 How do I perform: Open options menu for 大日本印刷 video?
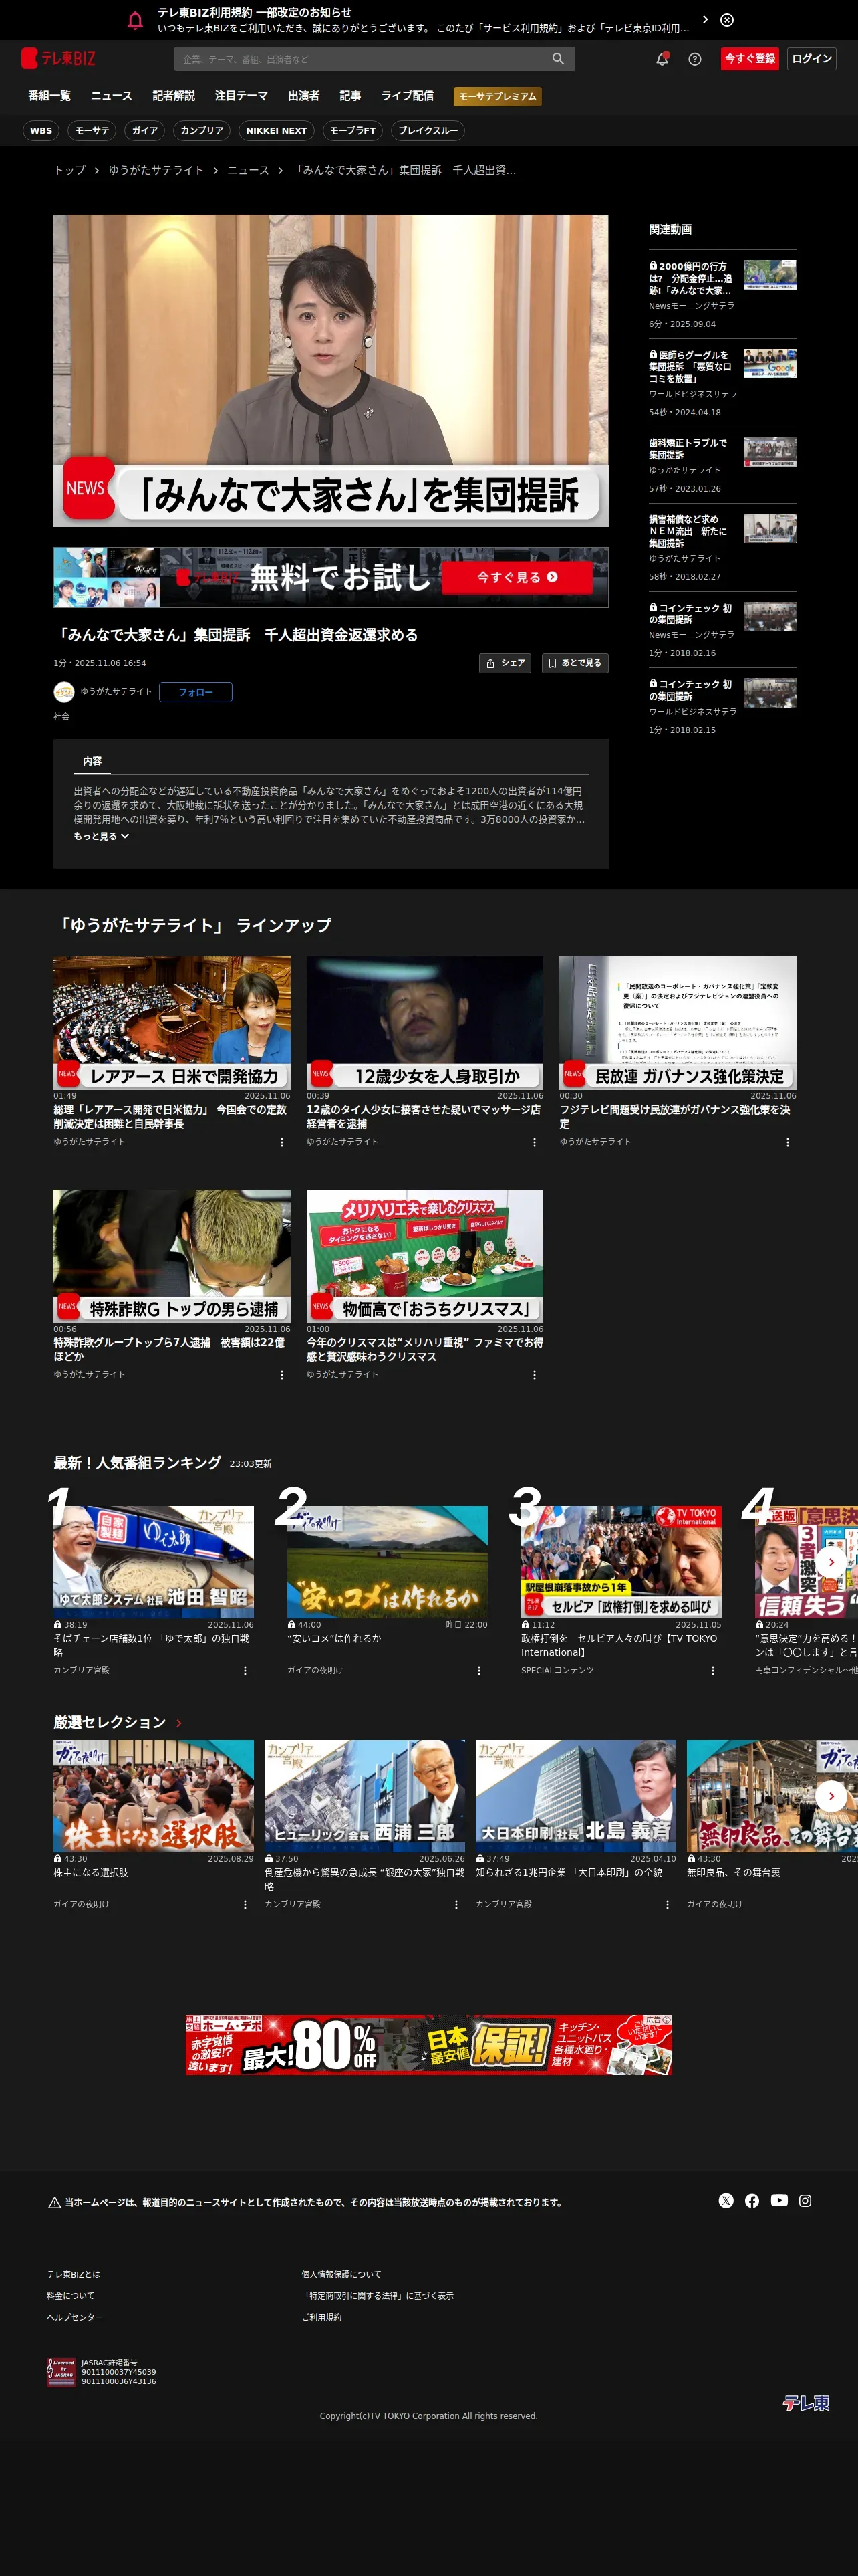668,1905
